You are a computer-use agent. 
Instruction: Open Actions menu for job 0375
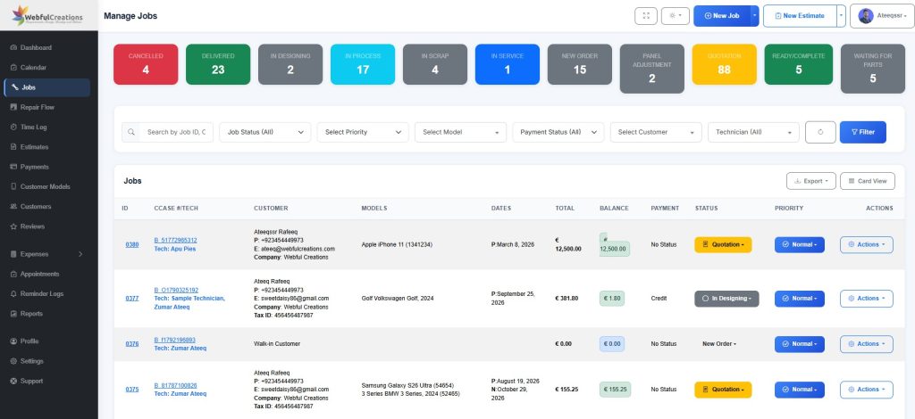[867, 390]
